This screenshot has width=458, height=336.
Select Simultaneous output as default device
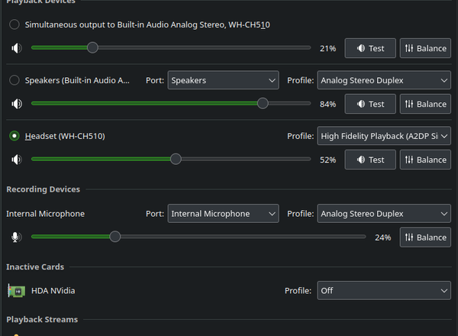coord(15,25)
